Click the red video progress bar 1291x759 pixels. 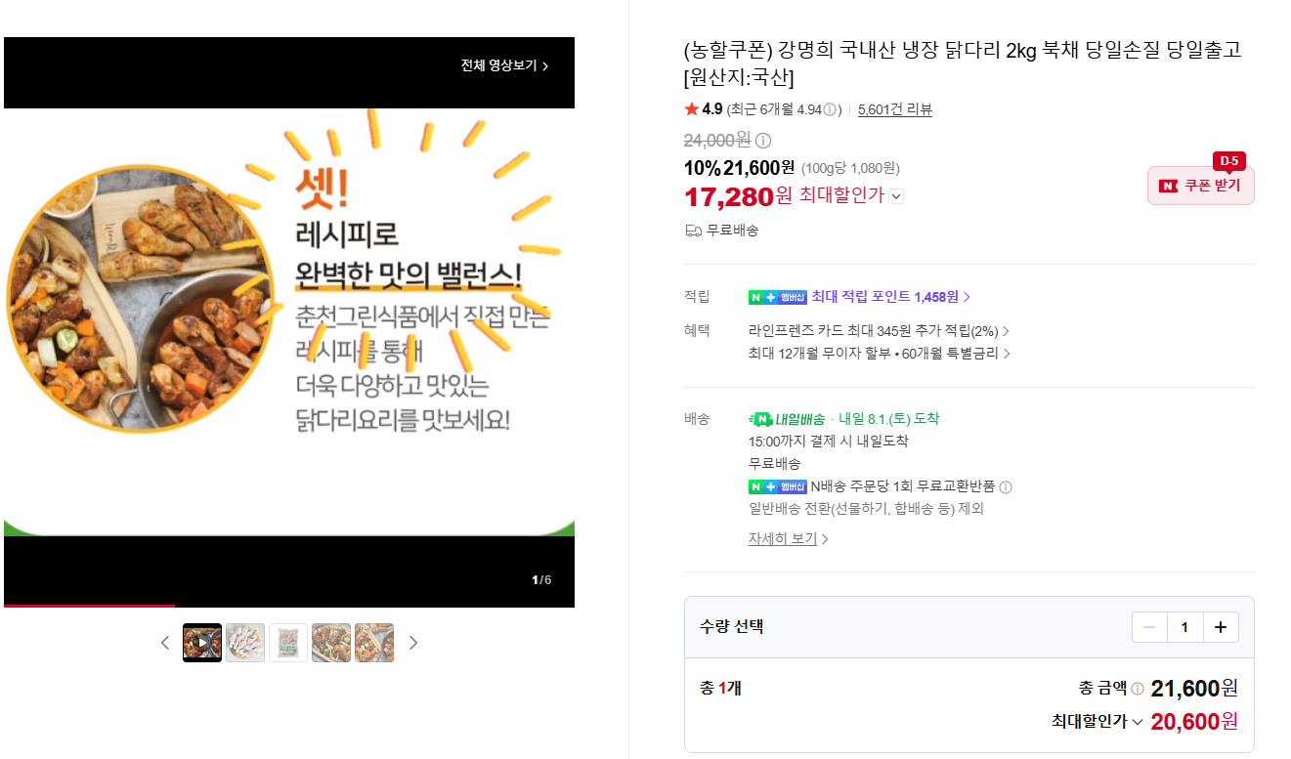click(x=90, y=606)
